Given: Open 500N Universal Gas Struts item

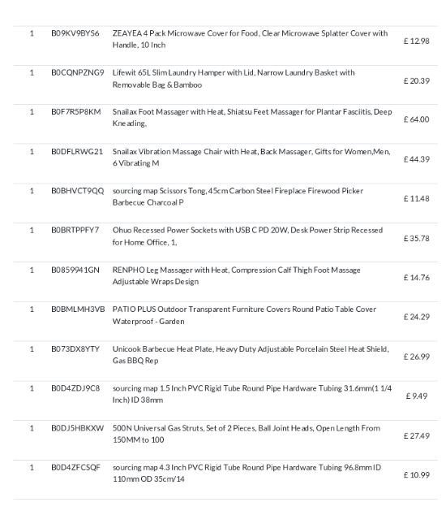Looking at the screenshot, I should point(247,434).
